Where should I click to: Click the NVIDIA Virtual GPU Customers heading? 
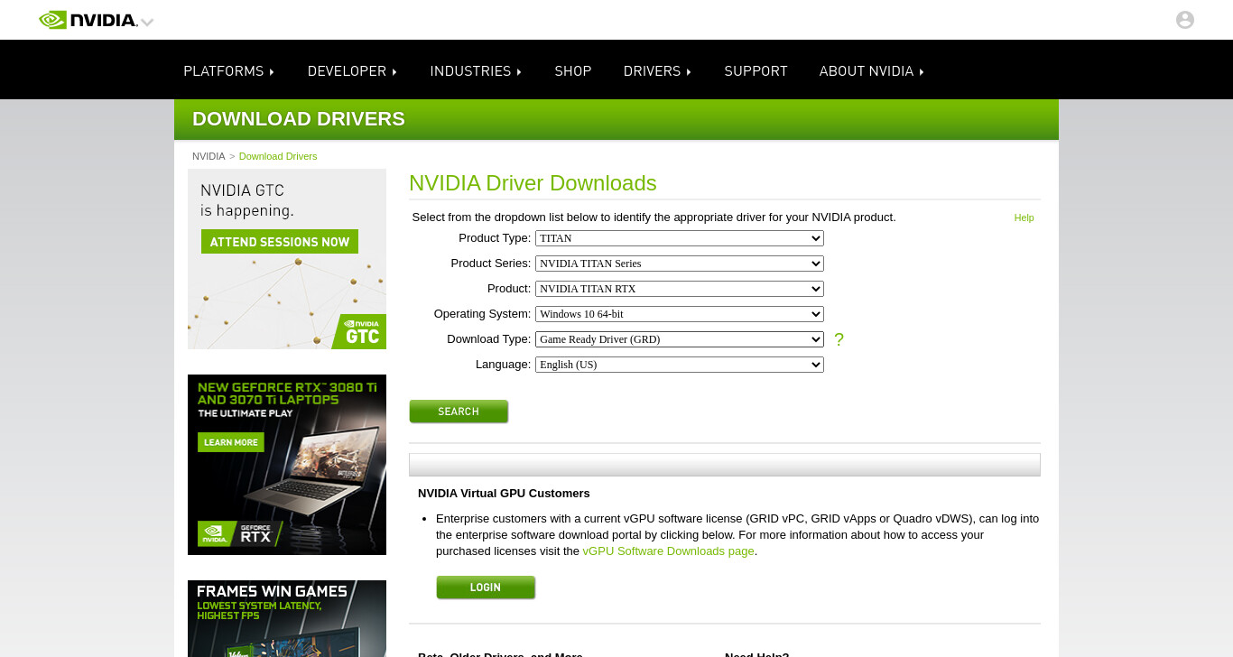click(x=504, y=494)
